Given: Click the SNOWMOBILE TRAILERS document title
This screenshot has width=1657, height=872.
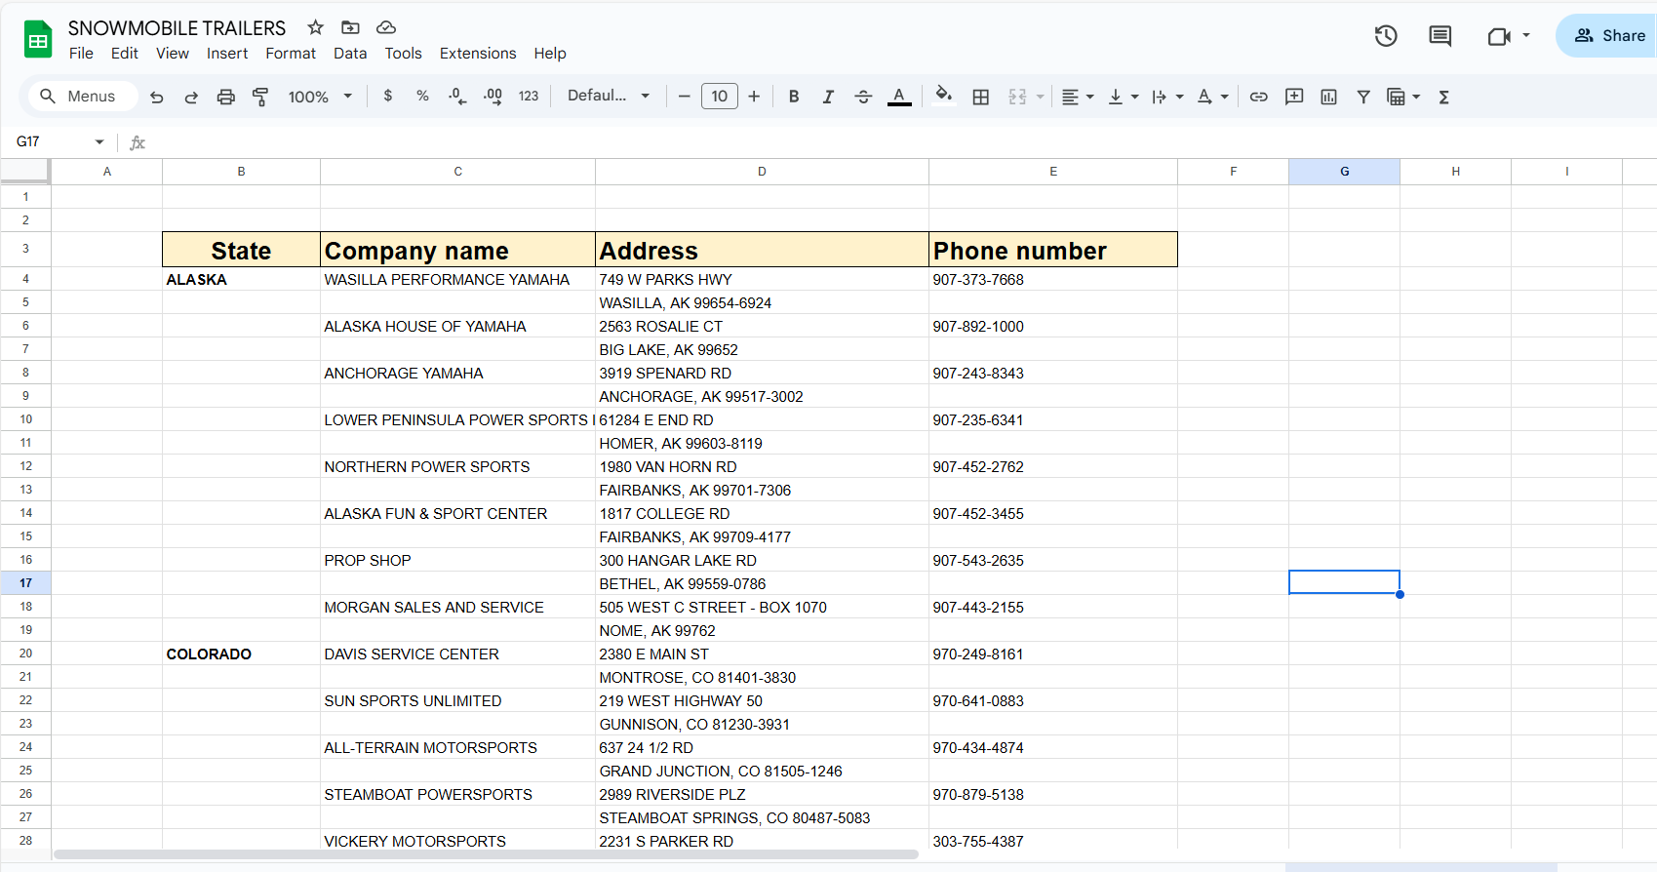Looking at the screenshot, I should (177, 28).
